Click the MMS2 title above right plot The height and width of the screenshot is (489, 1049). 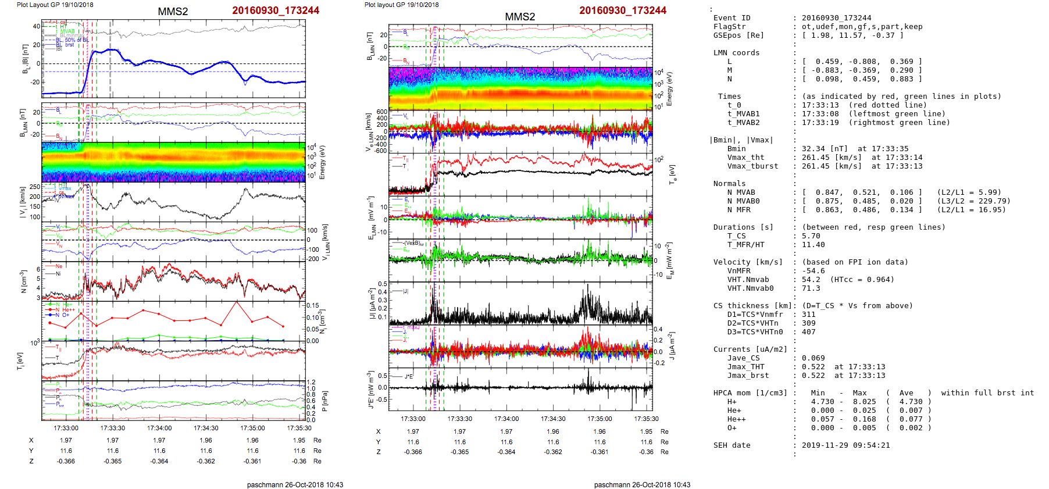tap(520, 17)
